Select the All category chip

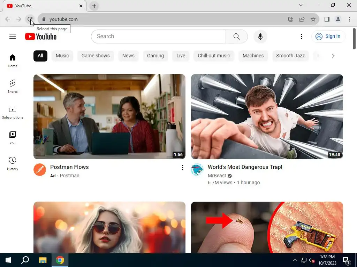(40, 56)
